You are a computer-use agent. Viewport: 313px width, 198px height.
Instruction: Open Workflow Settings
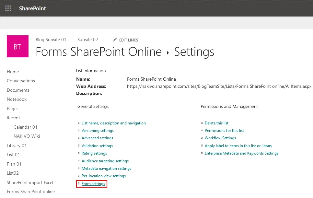220,138
